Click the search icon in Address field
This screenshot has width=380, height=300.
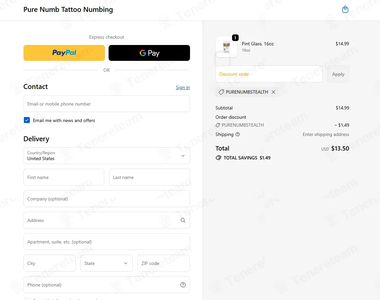click(183, 220)
